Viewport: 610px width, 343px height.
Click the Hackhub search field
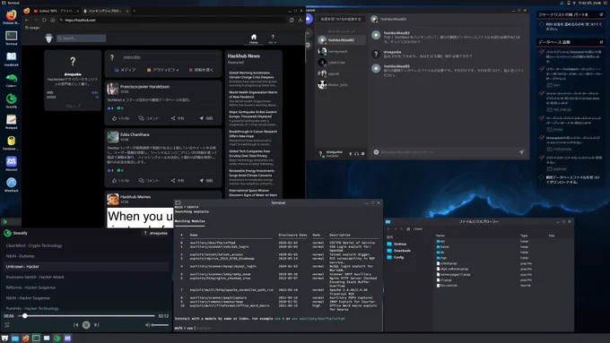coord(81,39)
